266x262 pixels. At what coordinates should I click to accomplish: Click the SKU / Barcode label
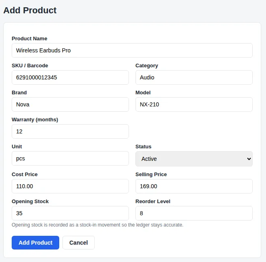pos(30,65)
